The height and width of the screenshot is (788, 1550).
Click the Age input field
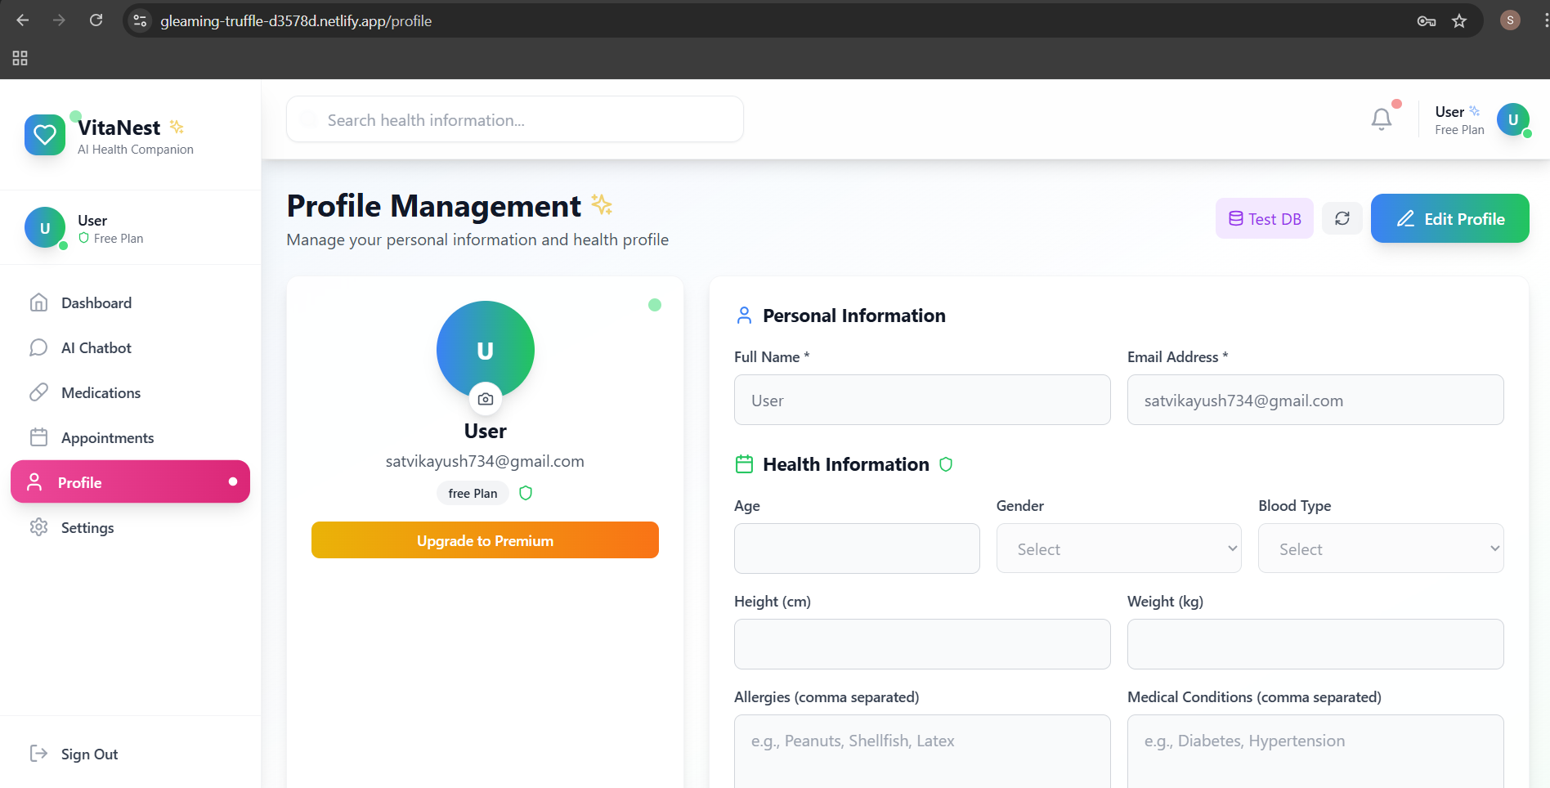tap(857, 548)
